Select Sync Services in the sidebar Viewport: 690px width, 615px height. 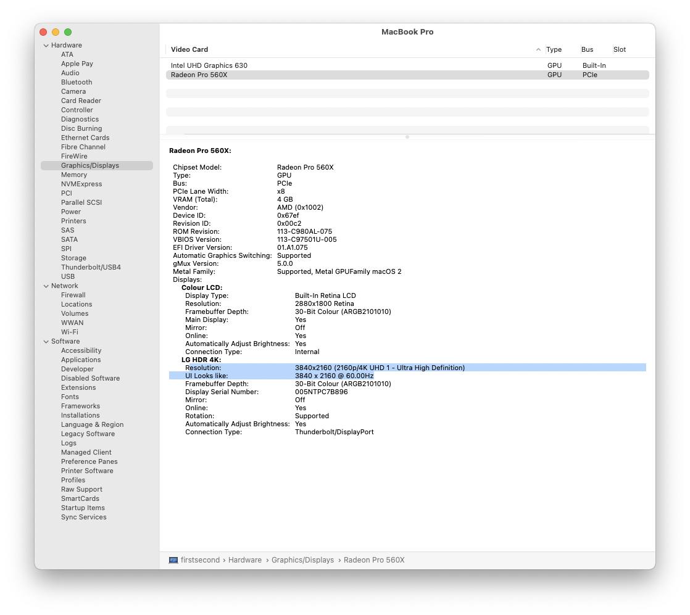point(83,517)
